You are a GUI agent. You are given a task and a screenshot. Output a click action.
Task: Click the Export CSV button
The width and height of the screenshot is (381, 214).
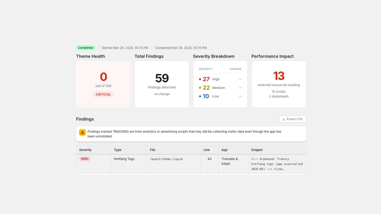tap(292, 119)
